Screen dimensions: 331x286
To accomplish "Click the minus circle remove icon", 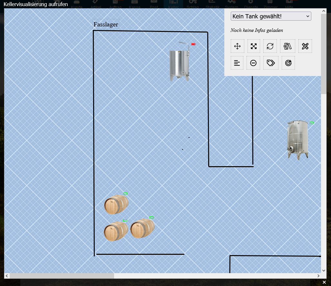I will pos(253,63).
